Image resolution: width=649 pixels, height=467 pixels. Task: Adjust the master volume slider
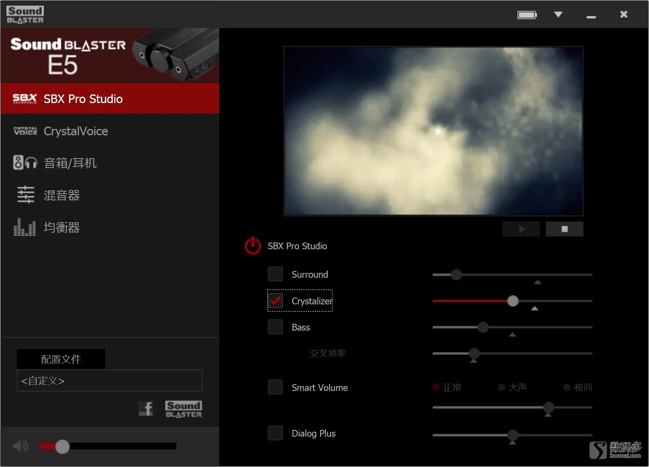click(x=108, y=446)
